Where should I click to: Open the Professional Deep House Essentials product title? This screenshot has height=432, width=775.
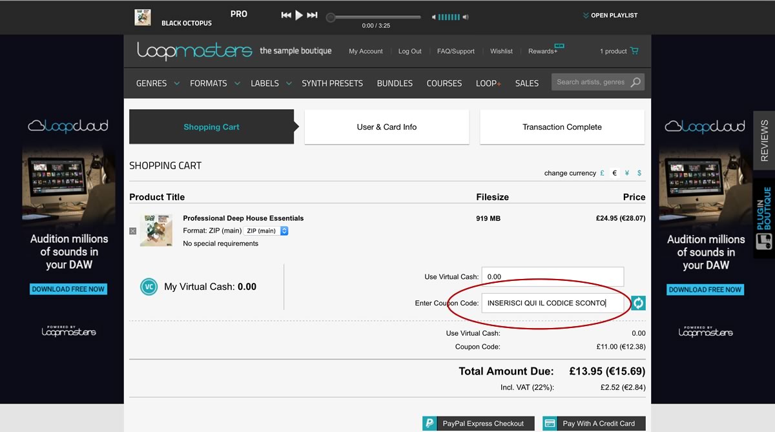point(243,218)
